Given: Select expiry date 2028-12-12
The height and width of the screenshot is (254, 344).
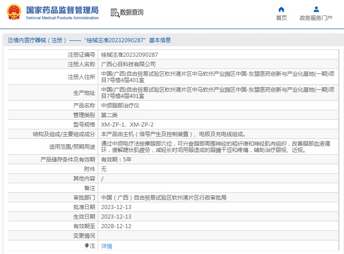Looking at the screenshot, I should [116, 226].
